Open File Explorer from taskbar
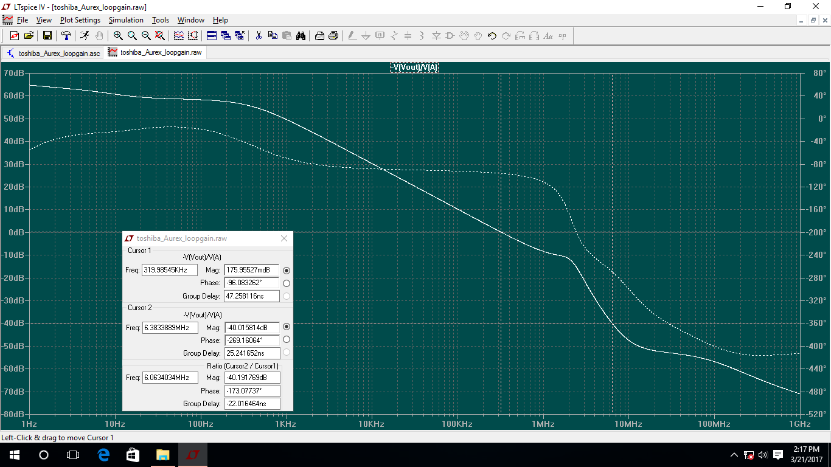The width and height of the screenshot is (831, 467). (x=162, y=455)
